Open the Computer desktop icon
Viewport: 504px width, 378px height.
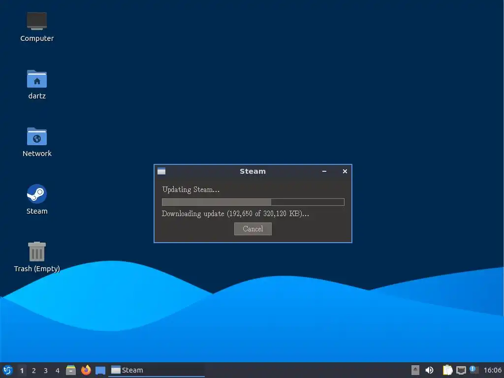click(36, 27)
